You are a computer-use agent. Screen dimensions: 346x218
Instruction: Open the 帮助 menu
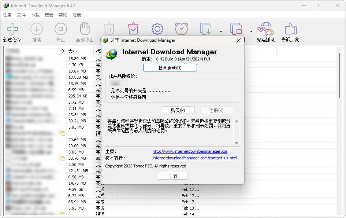63,15
